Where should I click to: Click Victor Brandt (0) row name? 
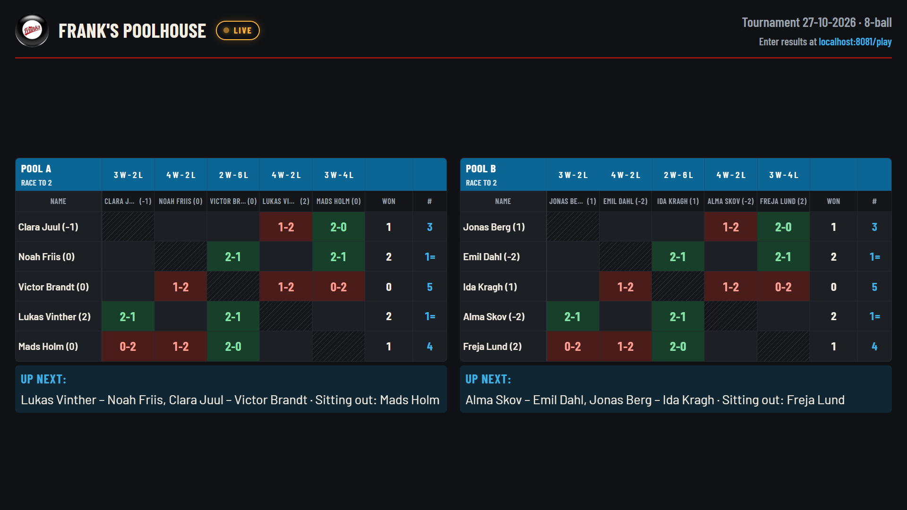(x=53, y=287)
